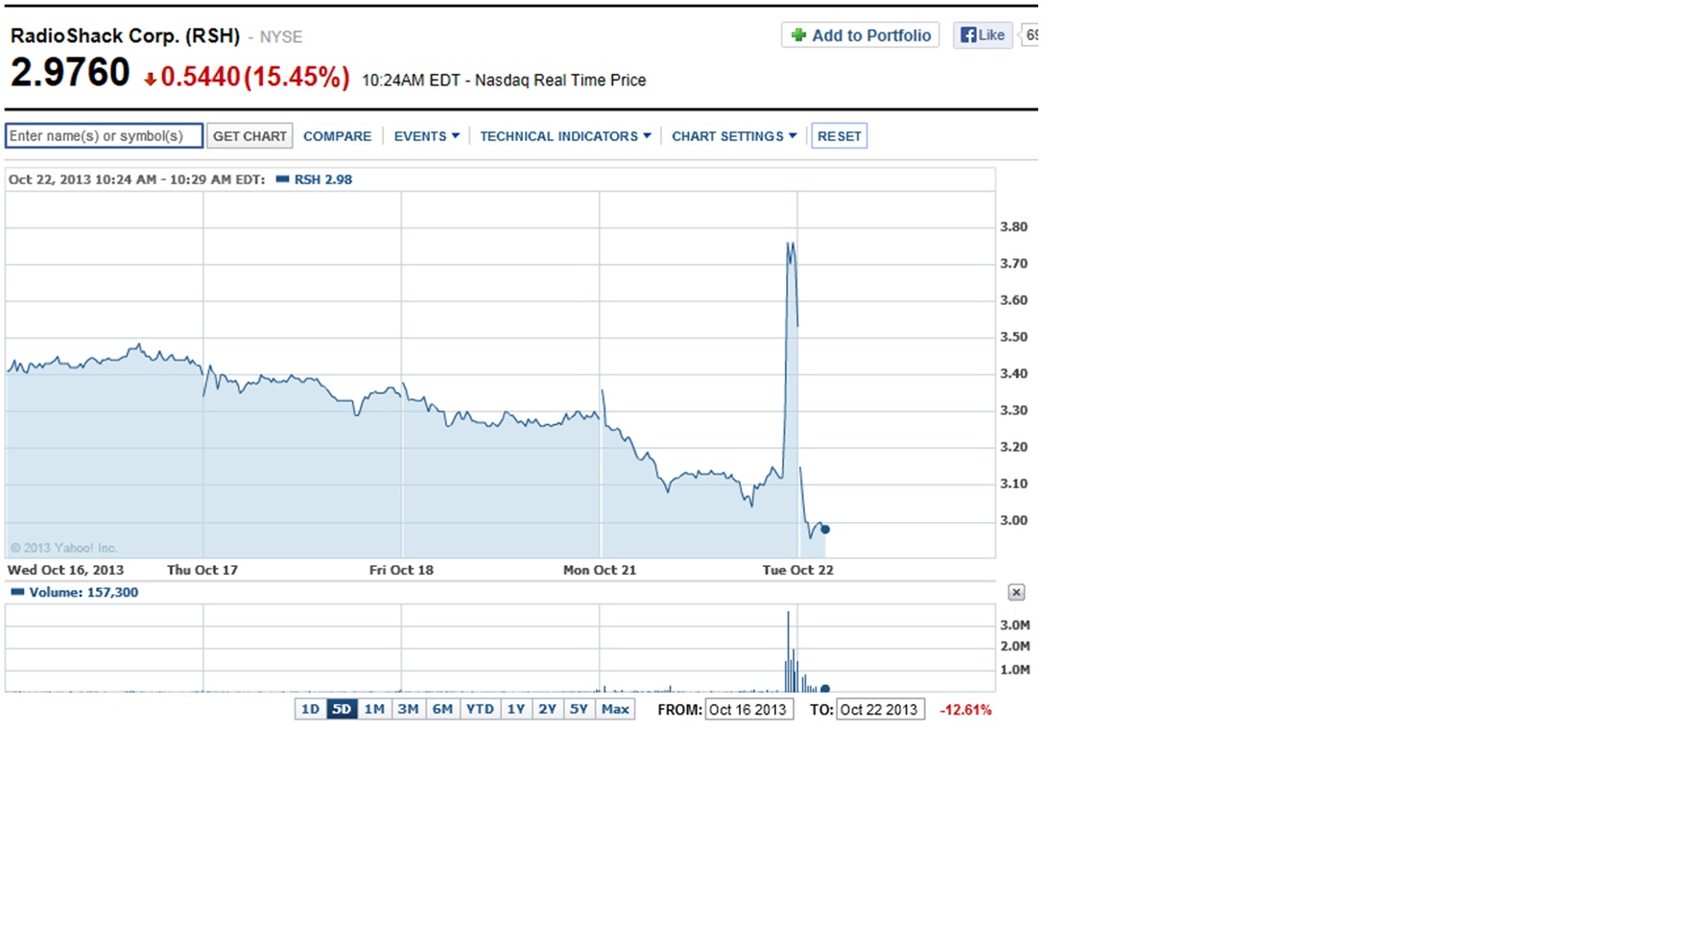
Task: Click the Get Chart button
Action: tap(249, 136)
